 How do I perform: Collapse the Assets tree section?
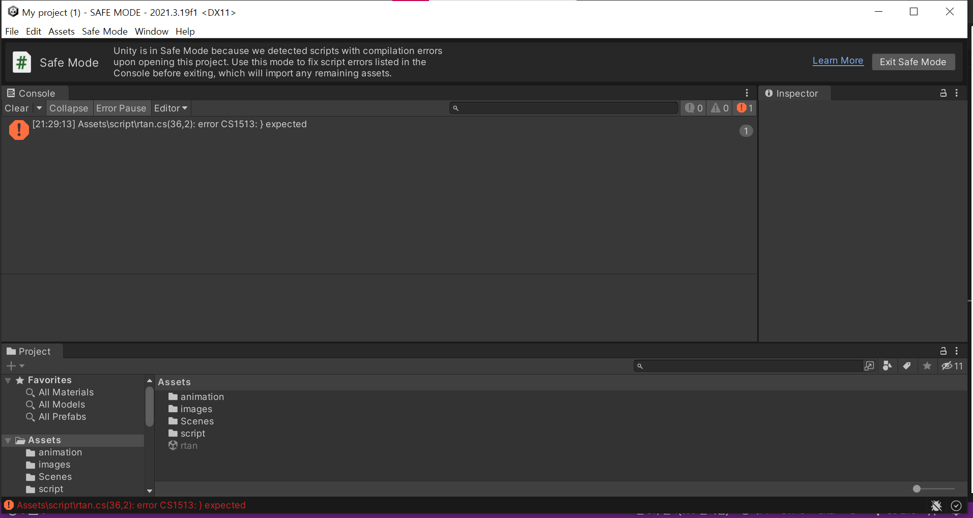[x=8, y=440]
